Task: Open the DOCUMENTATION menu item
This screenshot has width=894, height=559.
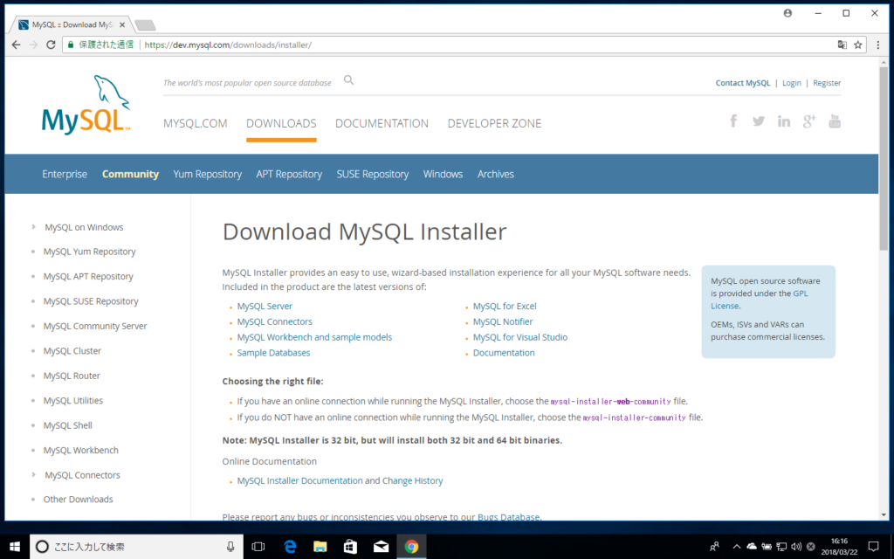Action: 382,123
